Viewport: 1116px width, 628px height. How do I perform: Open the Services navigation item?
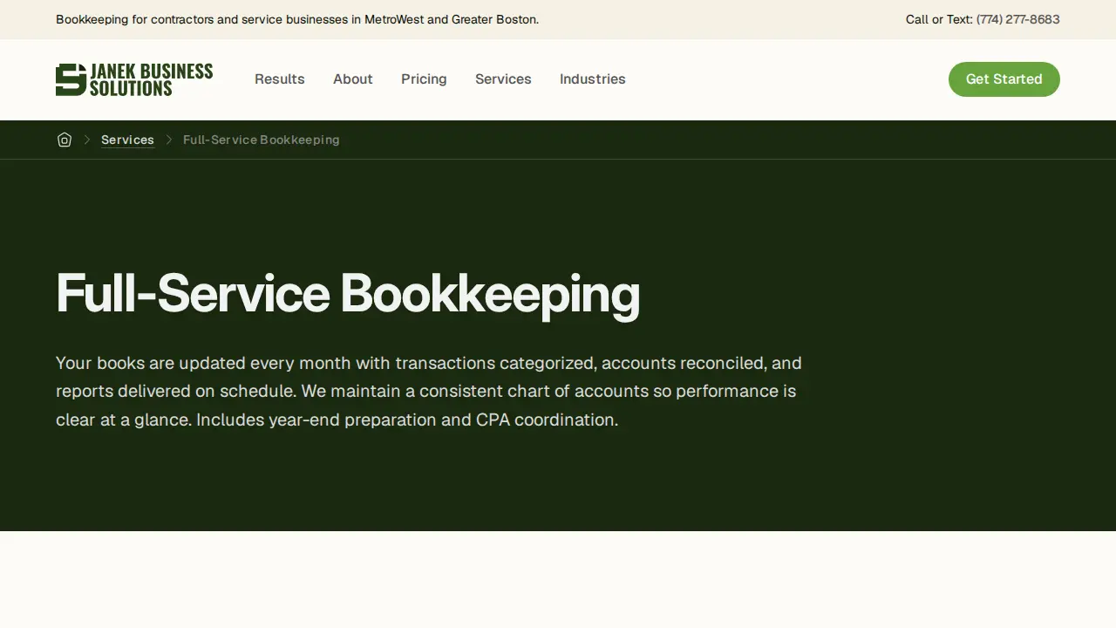click(x=503, y=79)
